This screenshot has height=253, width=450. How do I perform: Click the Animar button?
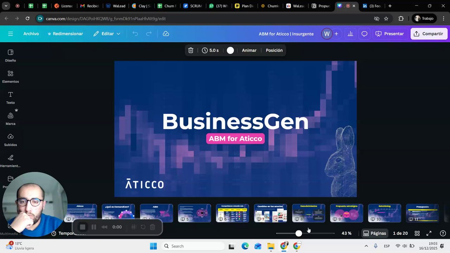click(x=249, y=50)
